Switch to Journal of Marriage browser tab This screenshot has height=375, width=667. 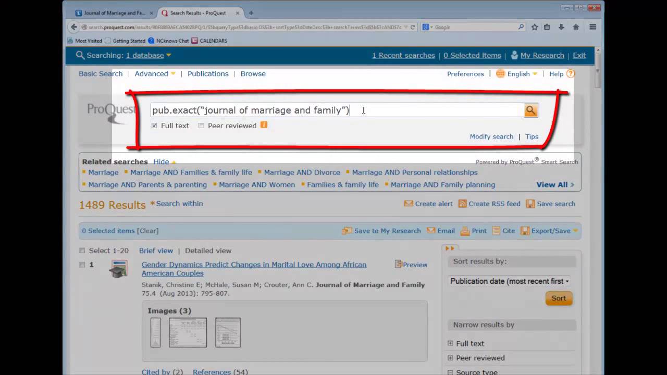pos(115,13)
